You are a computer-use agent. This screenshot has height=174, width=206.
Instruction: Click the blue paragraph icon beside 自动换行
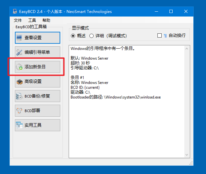tap(165, 36)
